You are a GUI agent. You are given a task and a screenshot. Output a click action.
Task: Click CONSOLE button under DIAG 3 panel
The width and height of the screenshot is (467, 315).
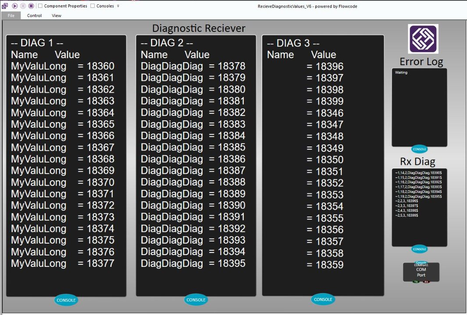click(323, 299)
